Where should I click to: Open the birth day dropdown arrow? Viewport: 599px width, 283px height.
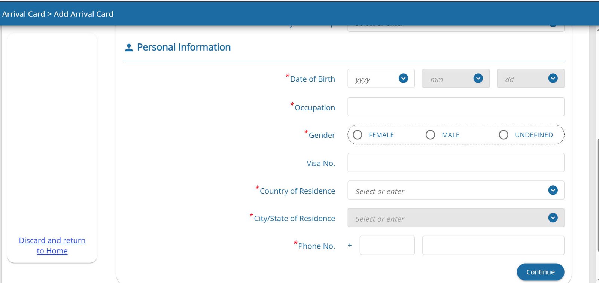(x=553, y=78)
